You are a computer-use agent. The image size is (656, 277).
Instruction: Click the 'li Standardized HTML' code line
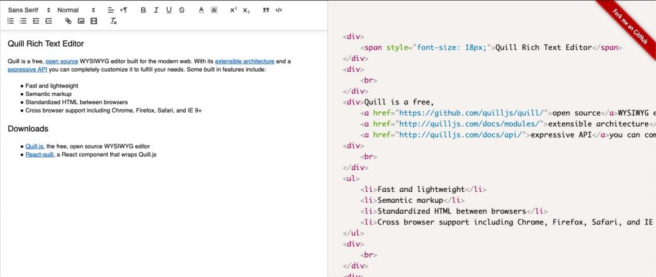[454, 211]
